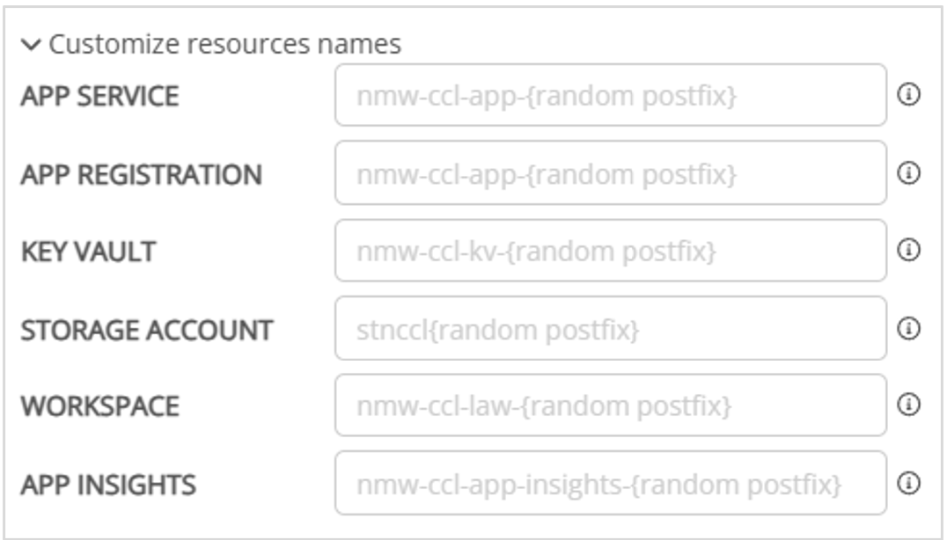This screenshot has width=947, height=540.
Task: Click the APP REGISTRATION label text
Action: tap(141, 174)
